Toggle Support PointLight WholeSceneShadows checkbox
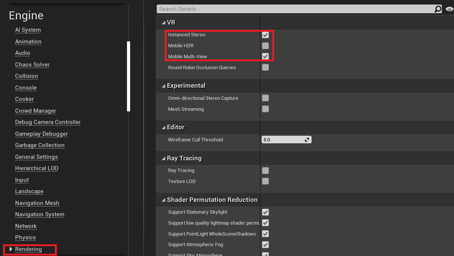The height and width of the screenshot is (256, 454). (x=265, y=234)
